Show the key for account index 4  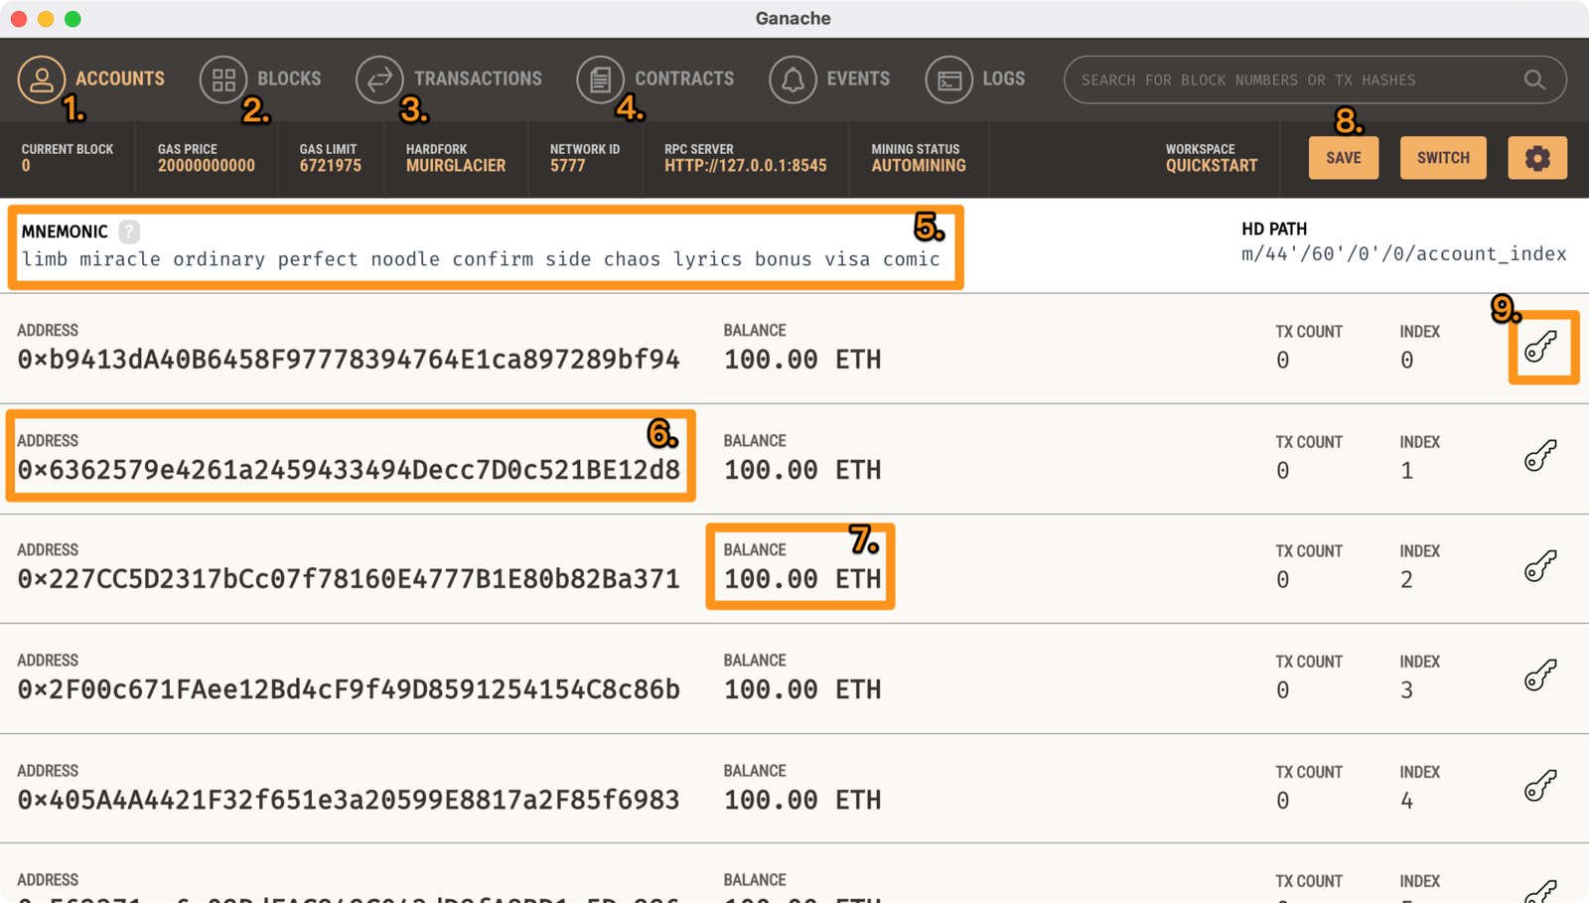pyautogui.click(x=1540, y=787)
